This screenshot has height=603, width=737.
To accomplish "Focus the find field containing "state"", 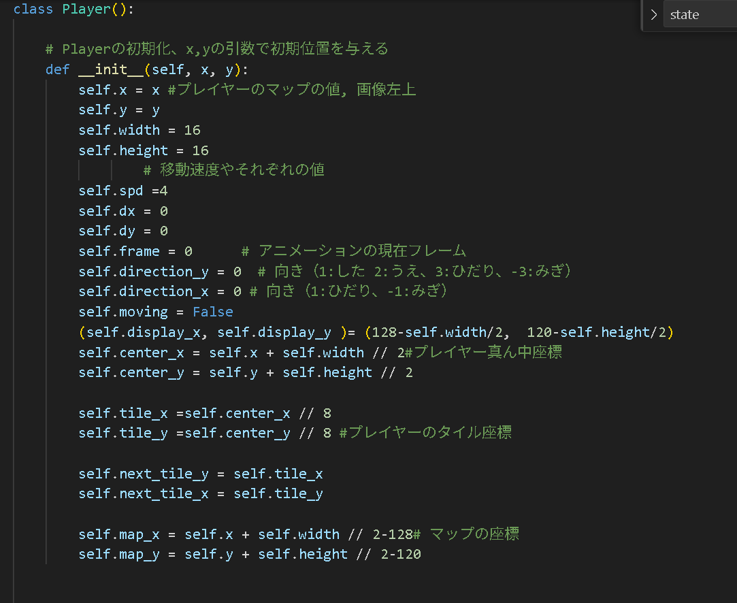I will click(700, 14).
